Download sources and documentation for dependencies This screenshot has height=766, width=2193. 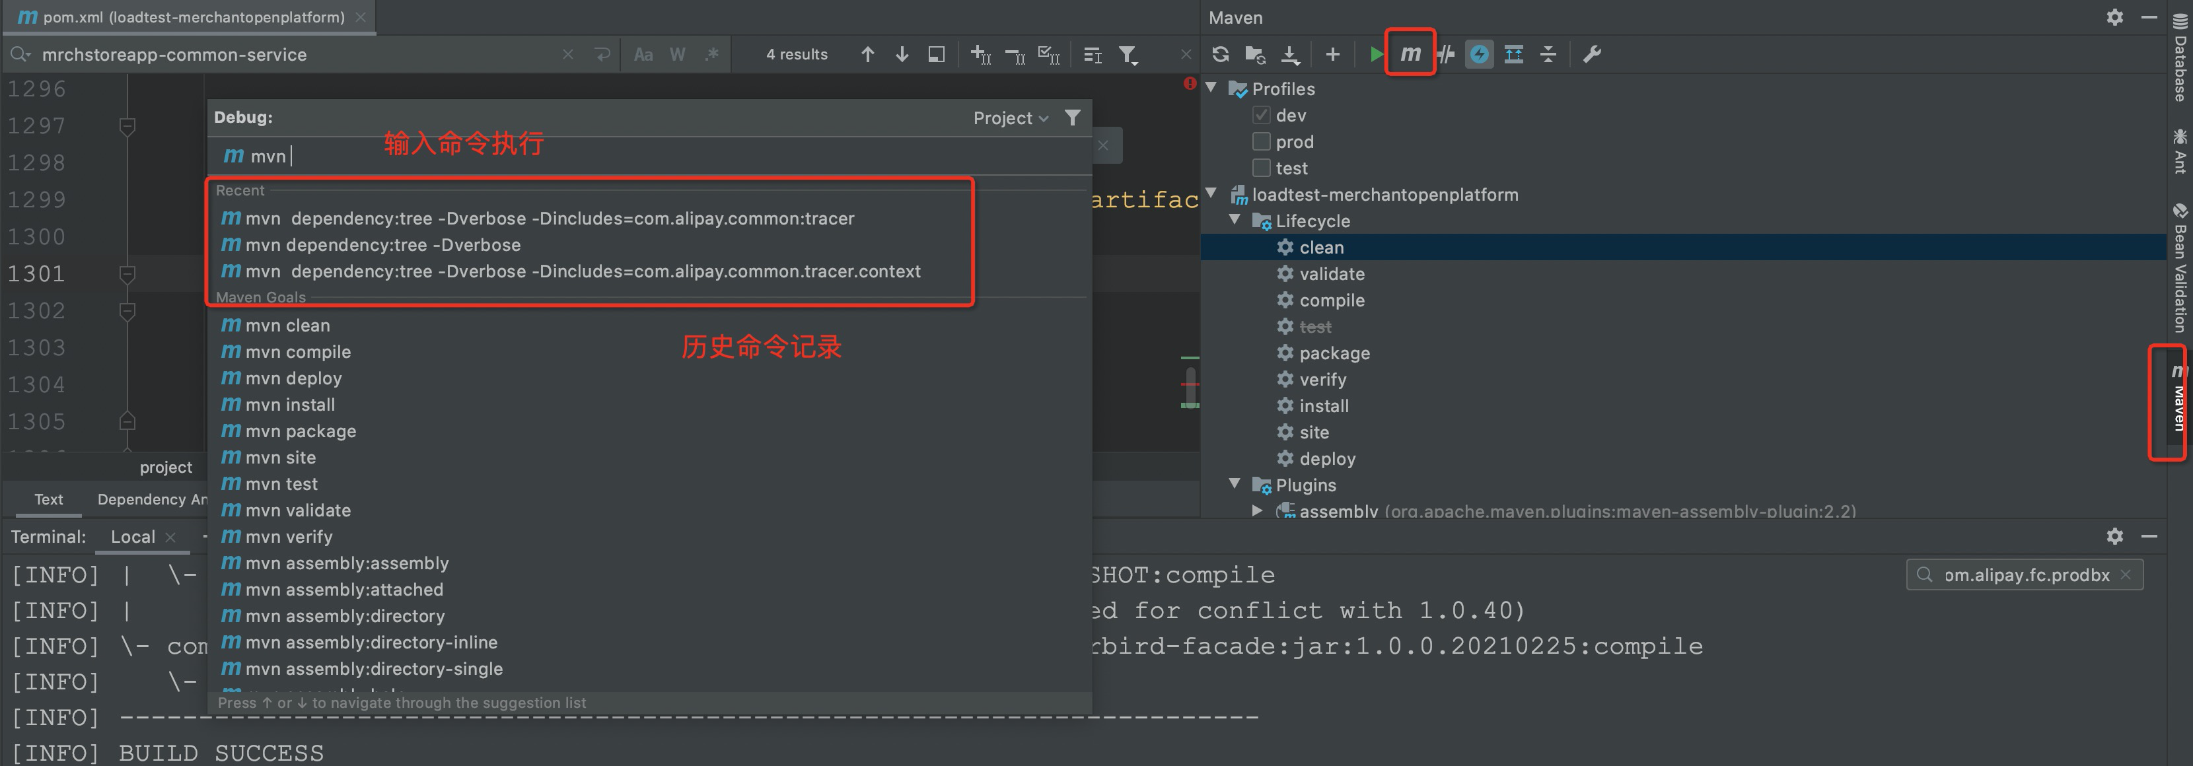[1291, 53]
